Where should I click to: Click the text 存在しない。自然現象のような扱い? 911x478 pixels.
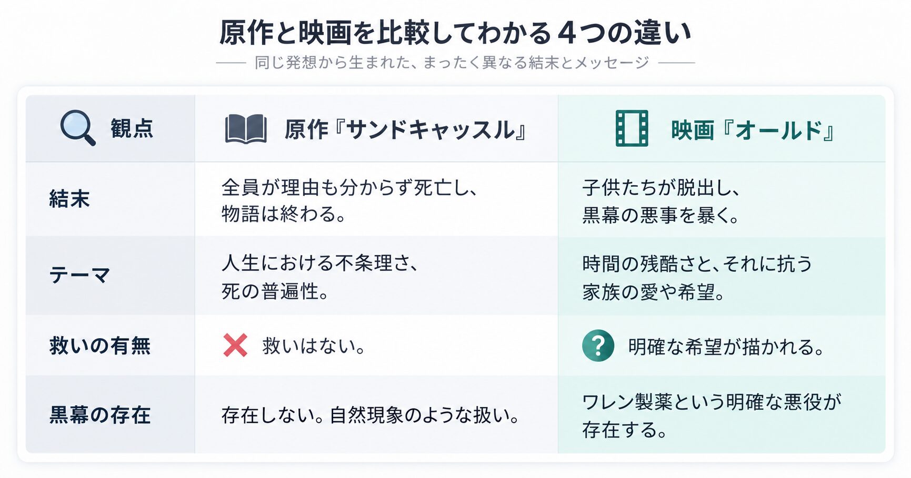coord(371,415)
